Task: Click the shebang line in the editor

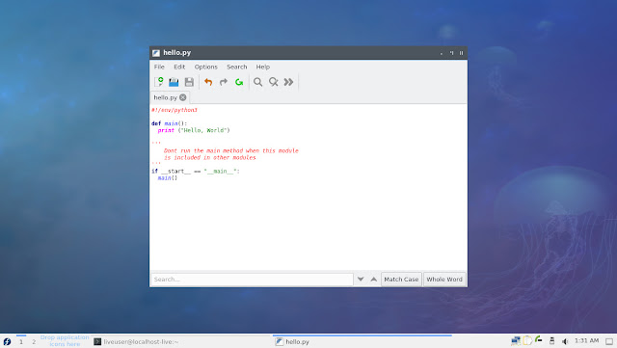Action: tap(174, 110)
